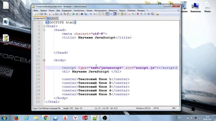Screen dimensions: 216x121
Task: Toggle INS insert mode in status bar
Action: [174, 108]
